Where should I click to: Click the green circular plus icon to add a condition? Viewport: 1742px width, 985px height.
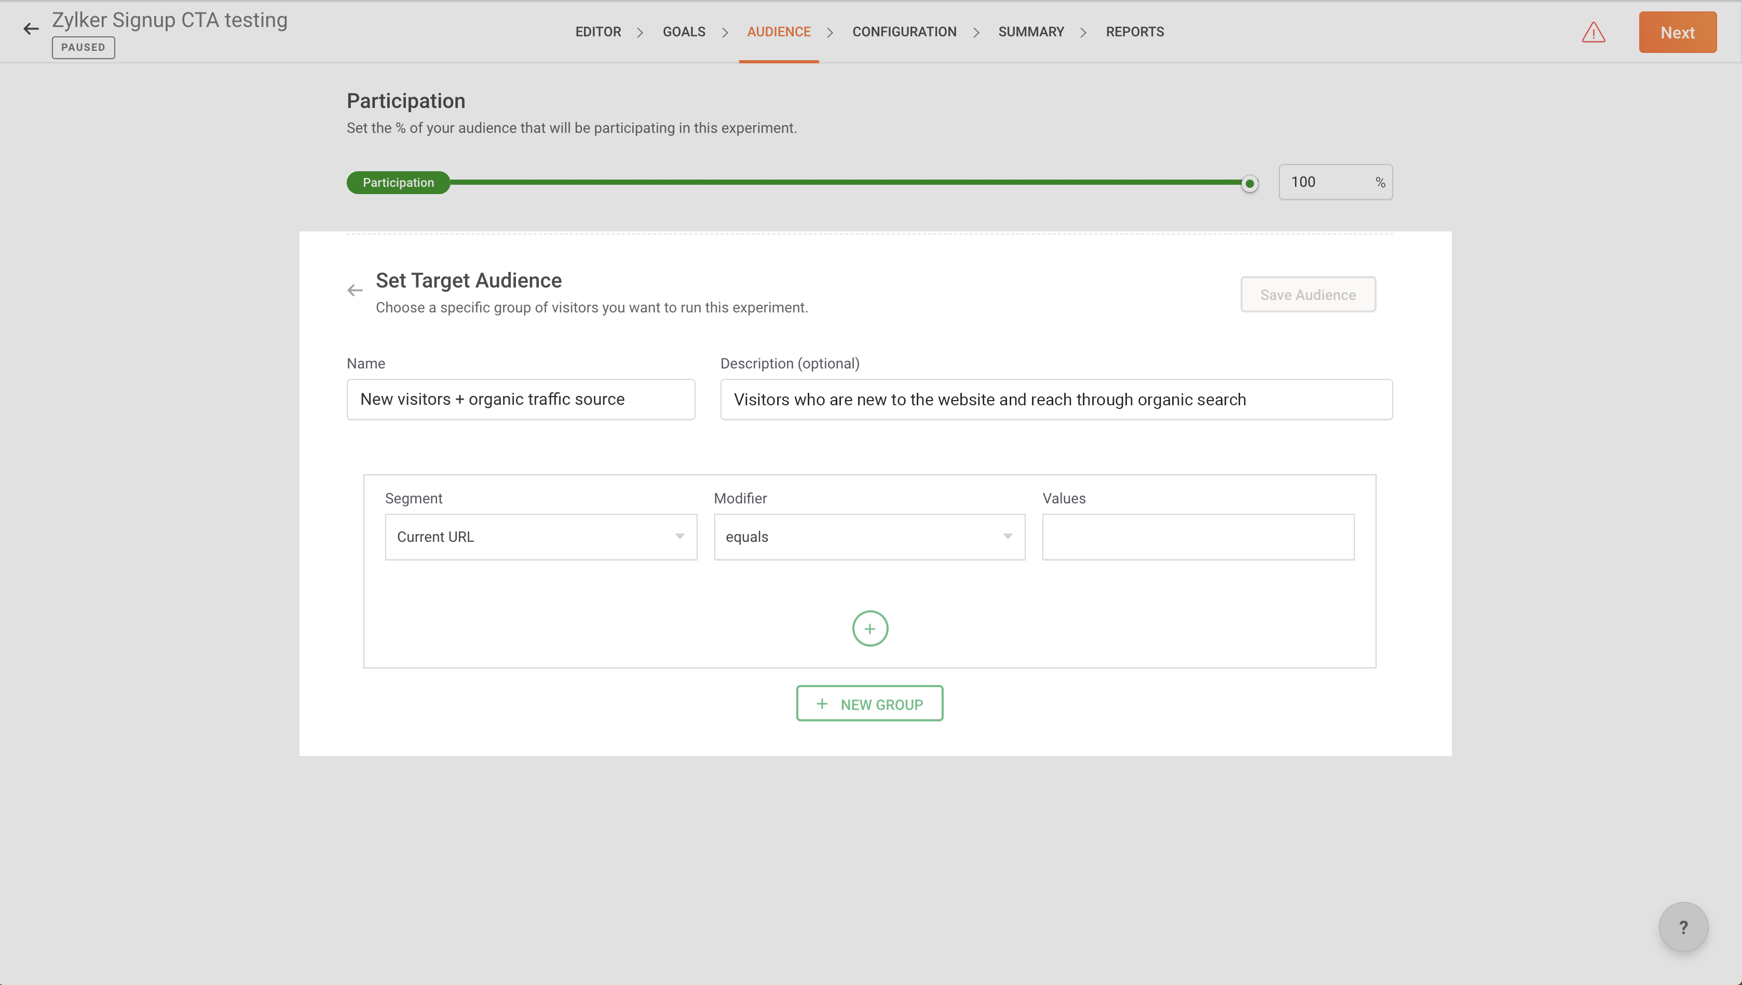point(869,628)
